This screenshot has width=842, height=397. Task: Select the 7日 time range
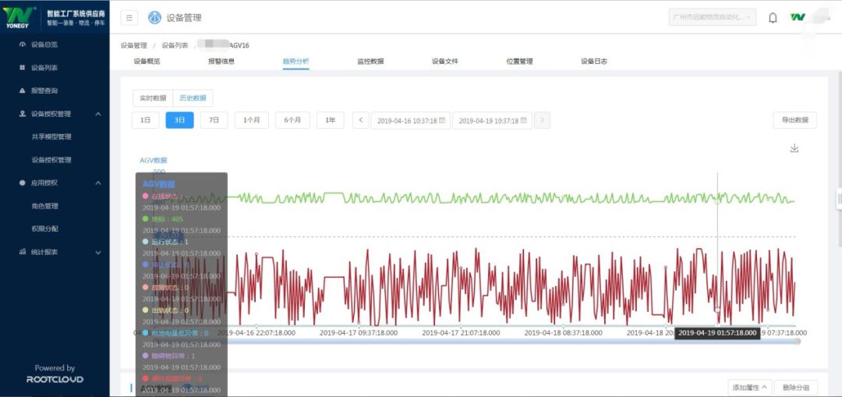click(x=214, y=120)
